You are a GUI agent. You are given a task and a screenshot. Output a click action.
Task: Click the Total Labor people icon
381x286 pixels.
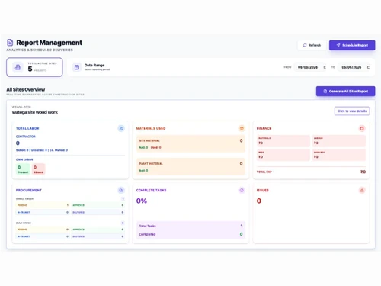(121, 128)
